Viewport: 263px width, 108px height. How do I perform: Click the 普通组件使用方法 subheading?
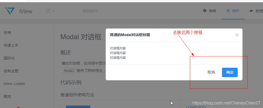click(x=77, y=95)
